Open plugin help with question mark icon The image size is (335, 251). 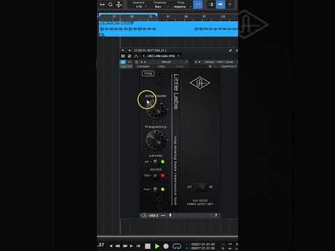coord(216,215)
